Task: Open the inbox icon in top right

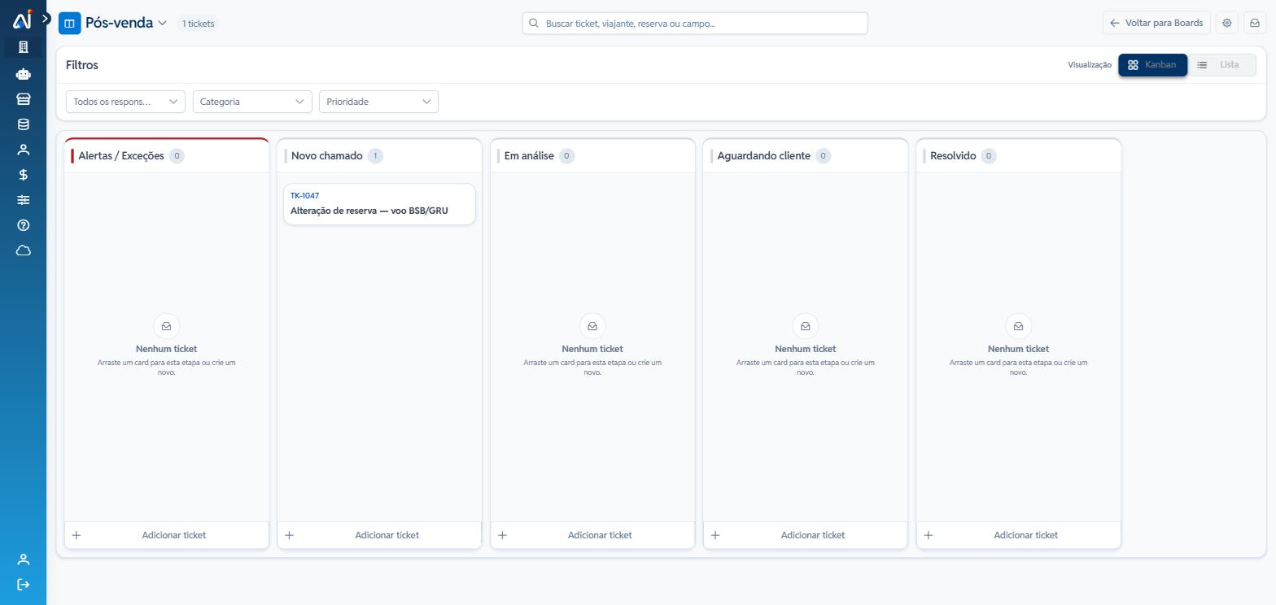Action: (1254, 23)
